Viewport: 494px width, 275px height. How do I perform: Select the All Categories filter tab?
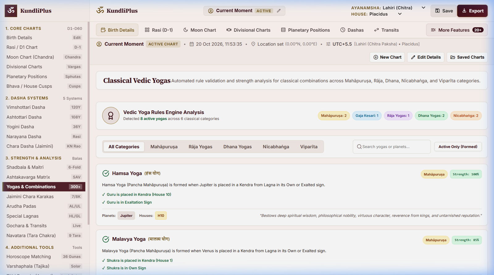pyautogui.click(x=124, y=147)
